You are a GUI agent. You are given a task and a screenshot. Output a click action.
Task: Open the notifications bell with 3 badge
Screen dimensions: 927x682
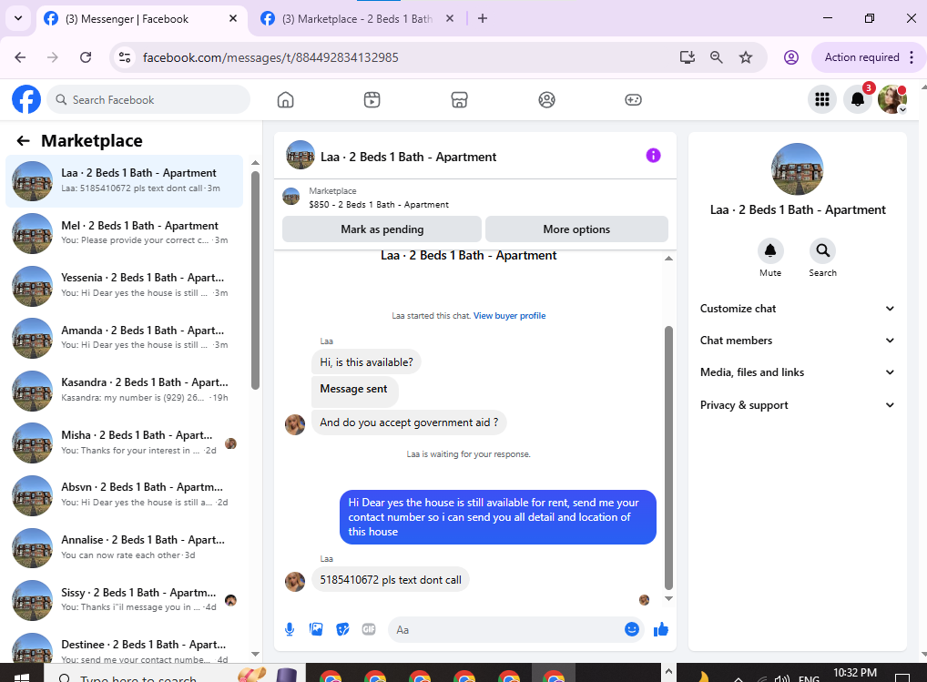click(x=857, y=99)
